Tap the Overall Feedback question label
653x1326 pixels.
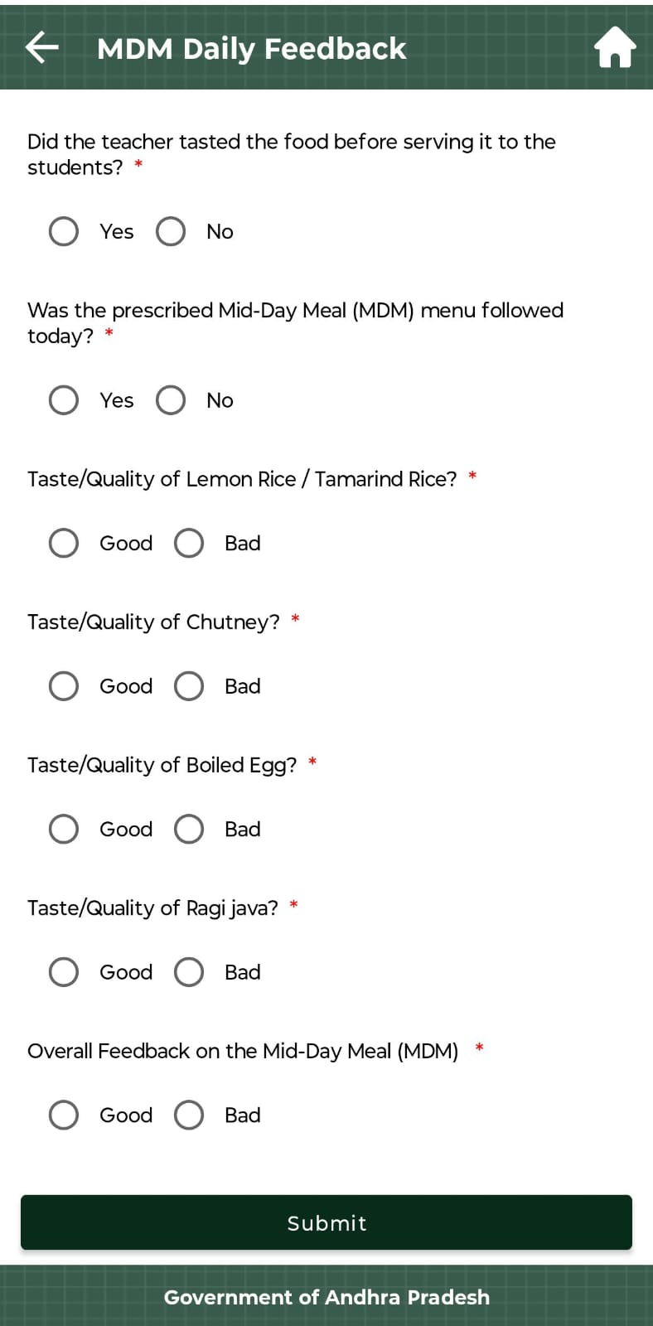pyautogui.click(x=243, y=1051)
